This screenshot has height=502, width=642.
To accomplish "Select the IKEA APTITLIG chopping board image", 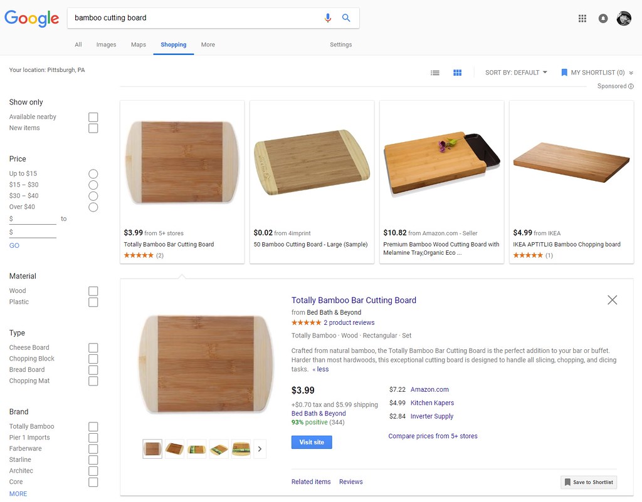I will [x=571, y=161].
